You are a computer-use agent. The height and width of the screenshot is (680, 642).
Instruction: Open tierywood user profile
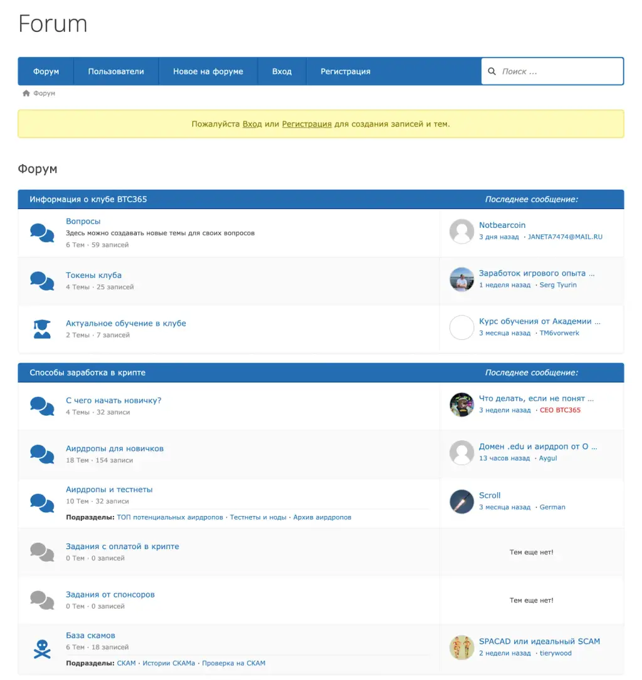point(555,653)
